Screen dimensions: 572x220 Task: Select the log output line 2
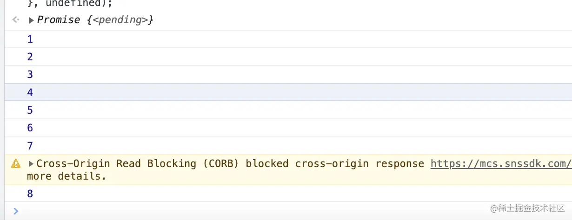coord(288,57)
